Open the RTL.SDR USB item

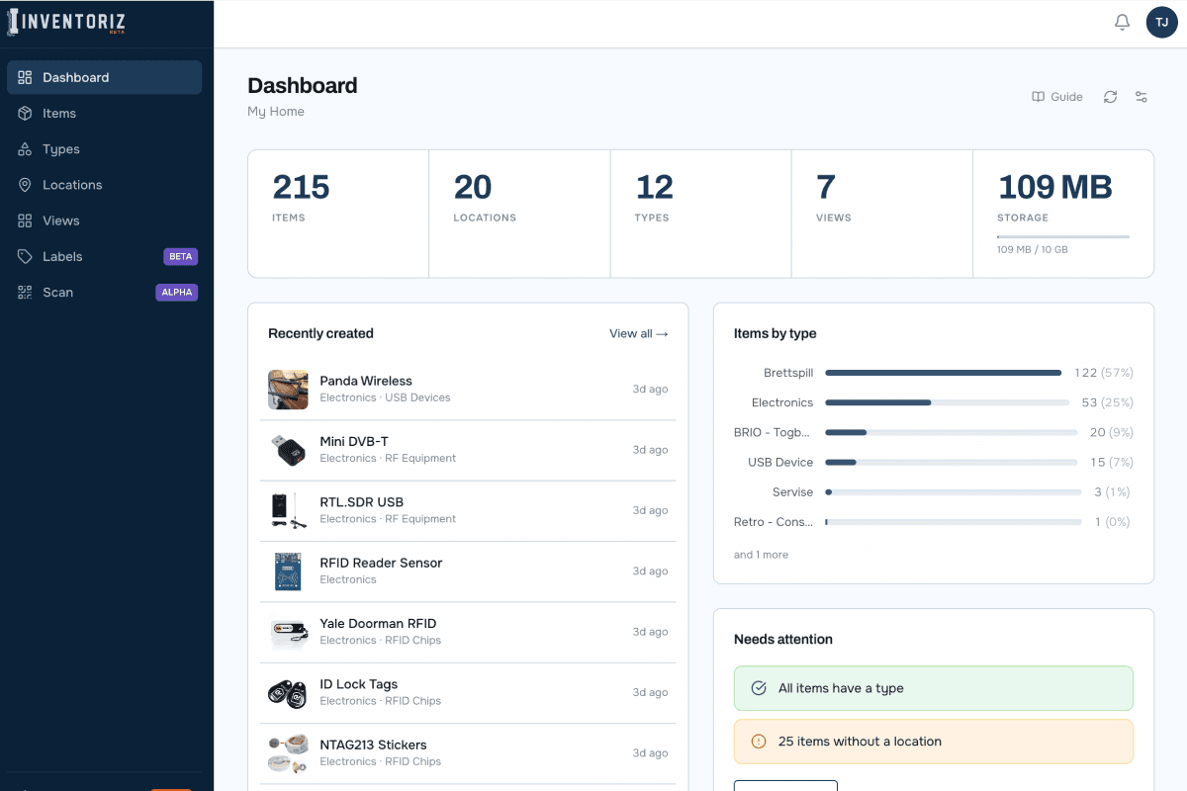pyautogui.click(x=468, y=511)
